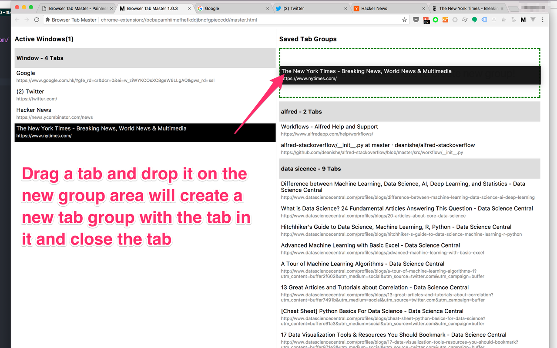Open the orange analytics chart extension
The width and height of the screenshot is (557, 348).
pos(445,20)
